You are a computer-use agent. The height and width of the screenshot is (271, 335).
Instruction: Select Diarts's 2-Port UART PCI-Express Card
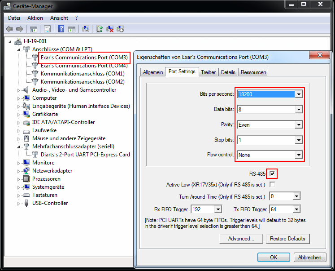(x=85, y=155)
